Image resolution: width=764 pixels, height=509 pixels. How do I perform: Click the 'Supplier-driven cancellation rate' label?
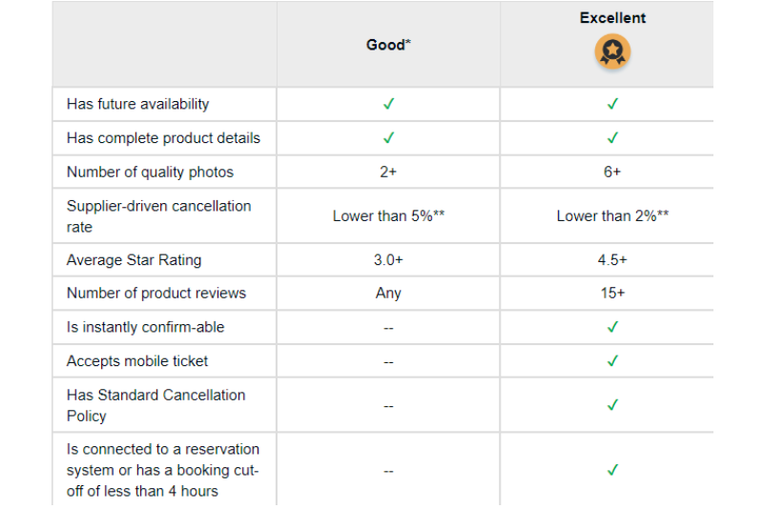[159, 216]
